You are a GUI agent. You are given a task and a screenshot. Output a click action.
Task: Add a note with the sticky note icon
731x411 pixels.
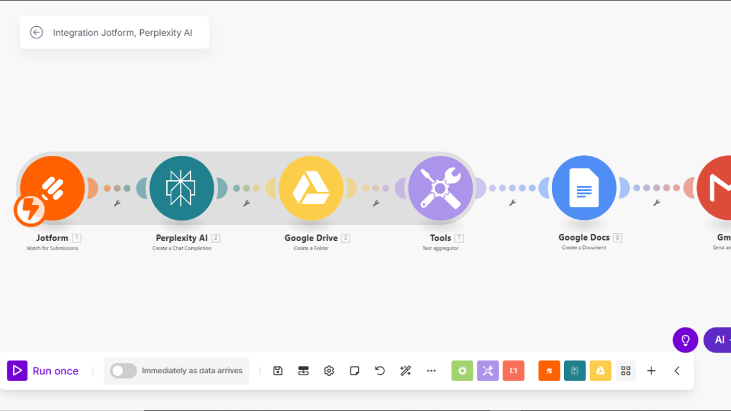(x=355, y=371)
